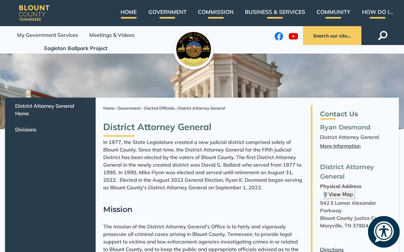
Task: Open the BUSINESS & SERVICES menu
Action: tap(275, 12)
